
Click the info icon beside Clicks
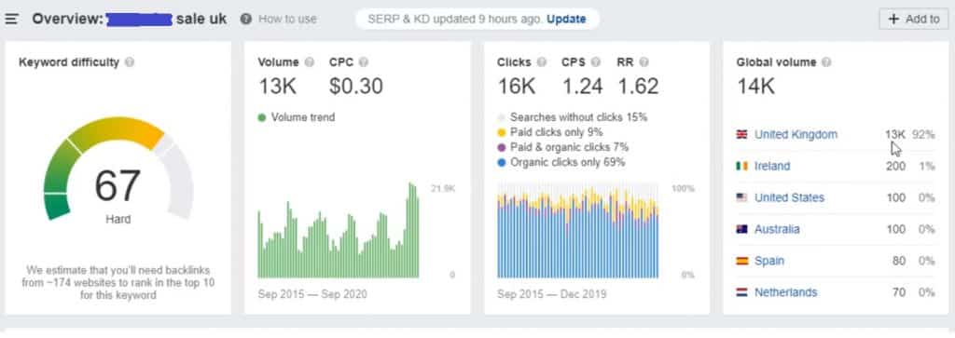(x=542, y=62)
